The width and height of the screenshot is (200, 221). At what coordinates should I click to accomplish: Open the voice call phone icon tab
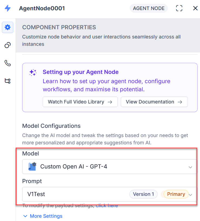(x=8, y=63)
